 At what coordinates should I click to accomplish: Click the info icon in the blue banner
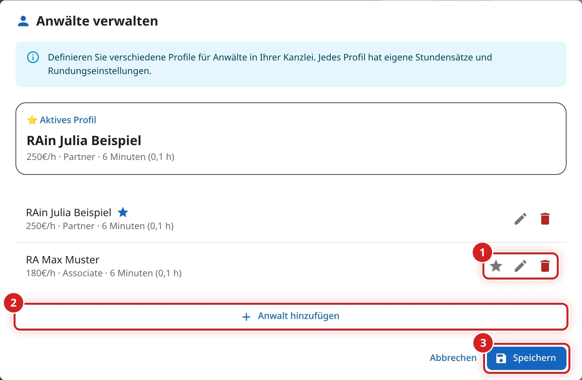tap(33, 58)
